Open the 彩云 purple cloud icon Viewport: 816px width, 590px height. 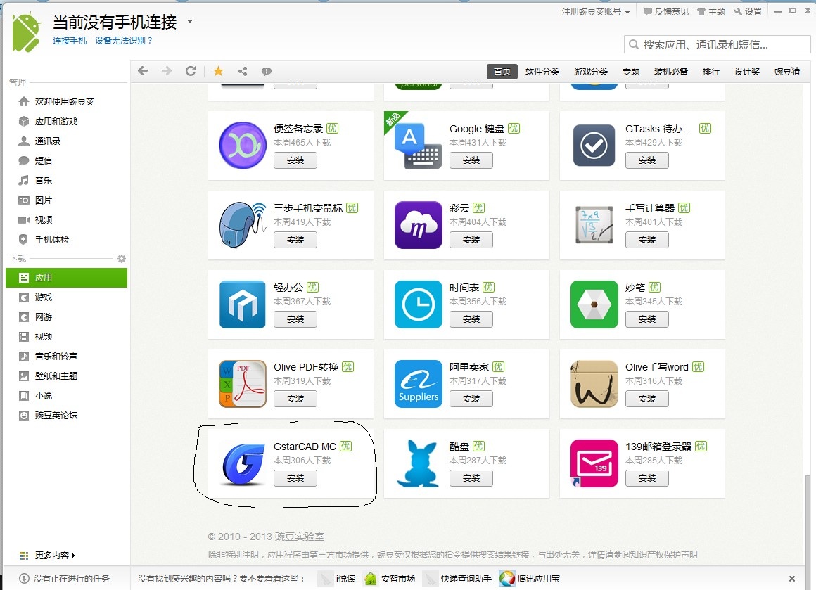click(x=419, y=225)
